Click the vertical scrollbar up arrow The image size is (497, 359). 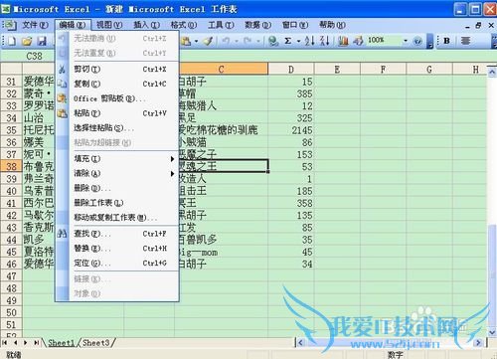tap(492, 72)
